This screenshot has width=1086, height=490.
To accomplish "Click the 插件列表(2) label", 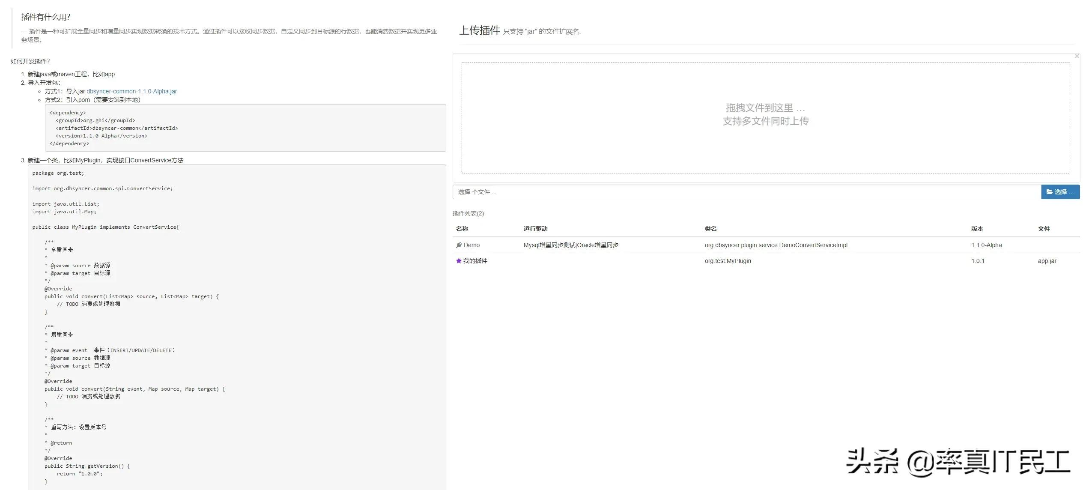I will [468, 213].
